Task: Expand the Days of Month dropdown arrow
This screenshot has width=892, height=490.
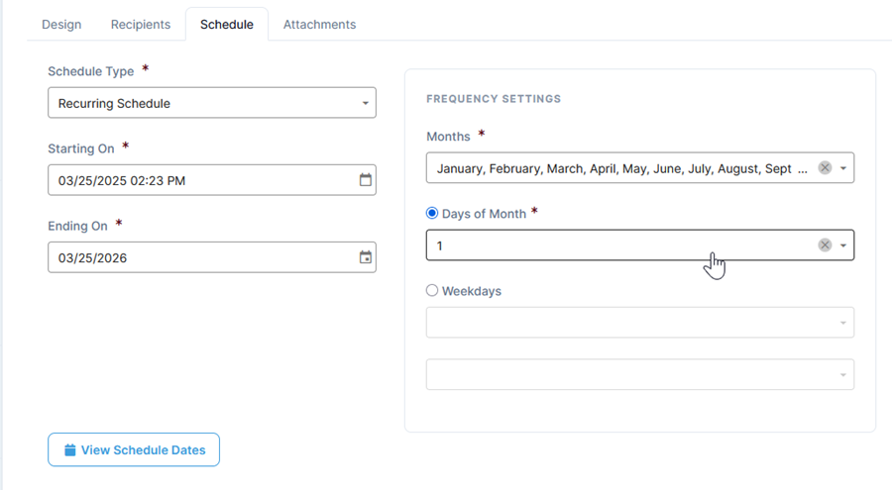Action: tap(843, 245)
